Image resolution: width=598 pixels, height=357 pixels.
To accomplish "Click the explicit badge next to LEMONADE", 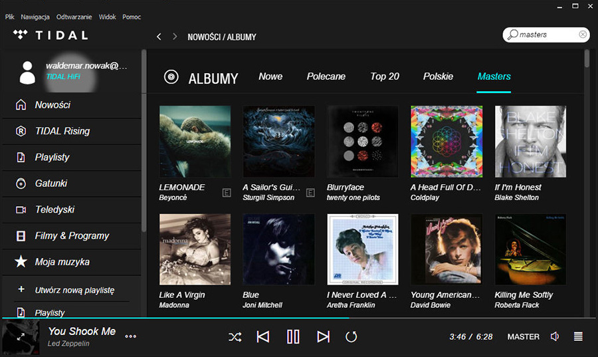I will tap(227, 193).
